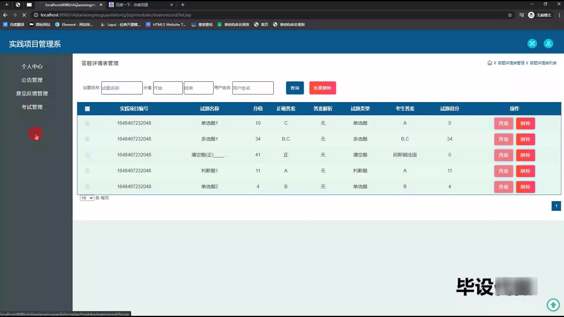Click the 批量删除 batch delete button
This screenshot has width=564, height=317.
[x=323, y=88]
